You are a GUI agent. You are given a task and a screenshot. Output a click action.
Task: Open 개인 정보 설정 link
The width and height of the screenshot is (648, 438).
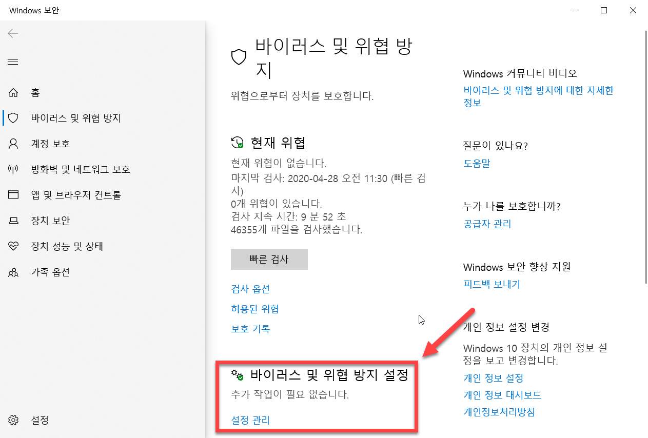(493, 378)
